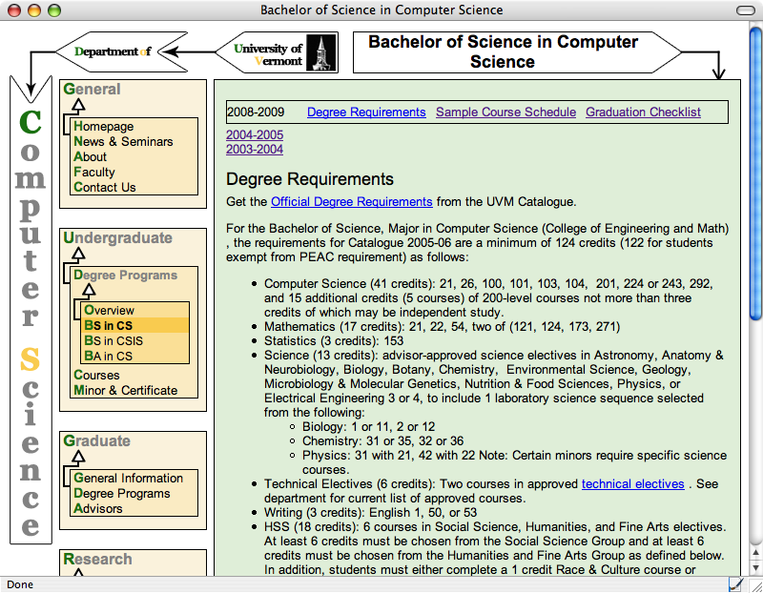Open the Faculty page

94,173
